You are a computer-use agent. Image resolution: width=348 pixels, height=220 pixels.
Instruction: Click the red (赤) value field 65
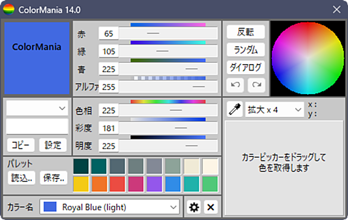(109, 33)
